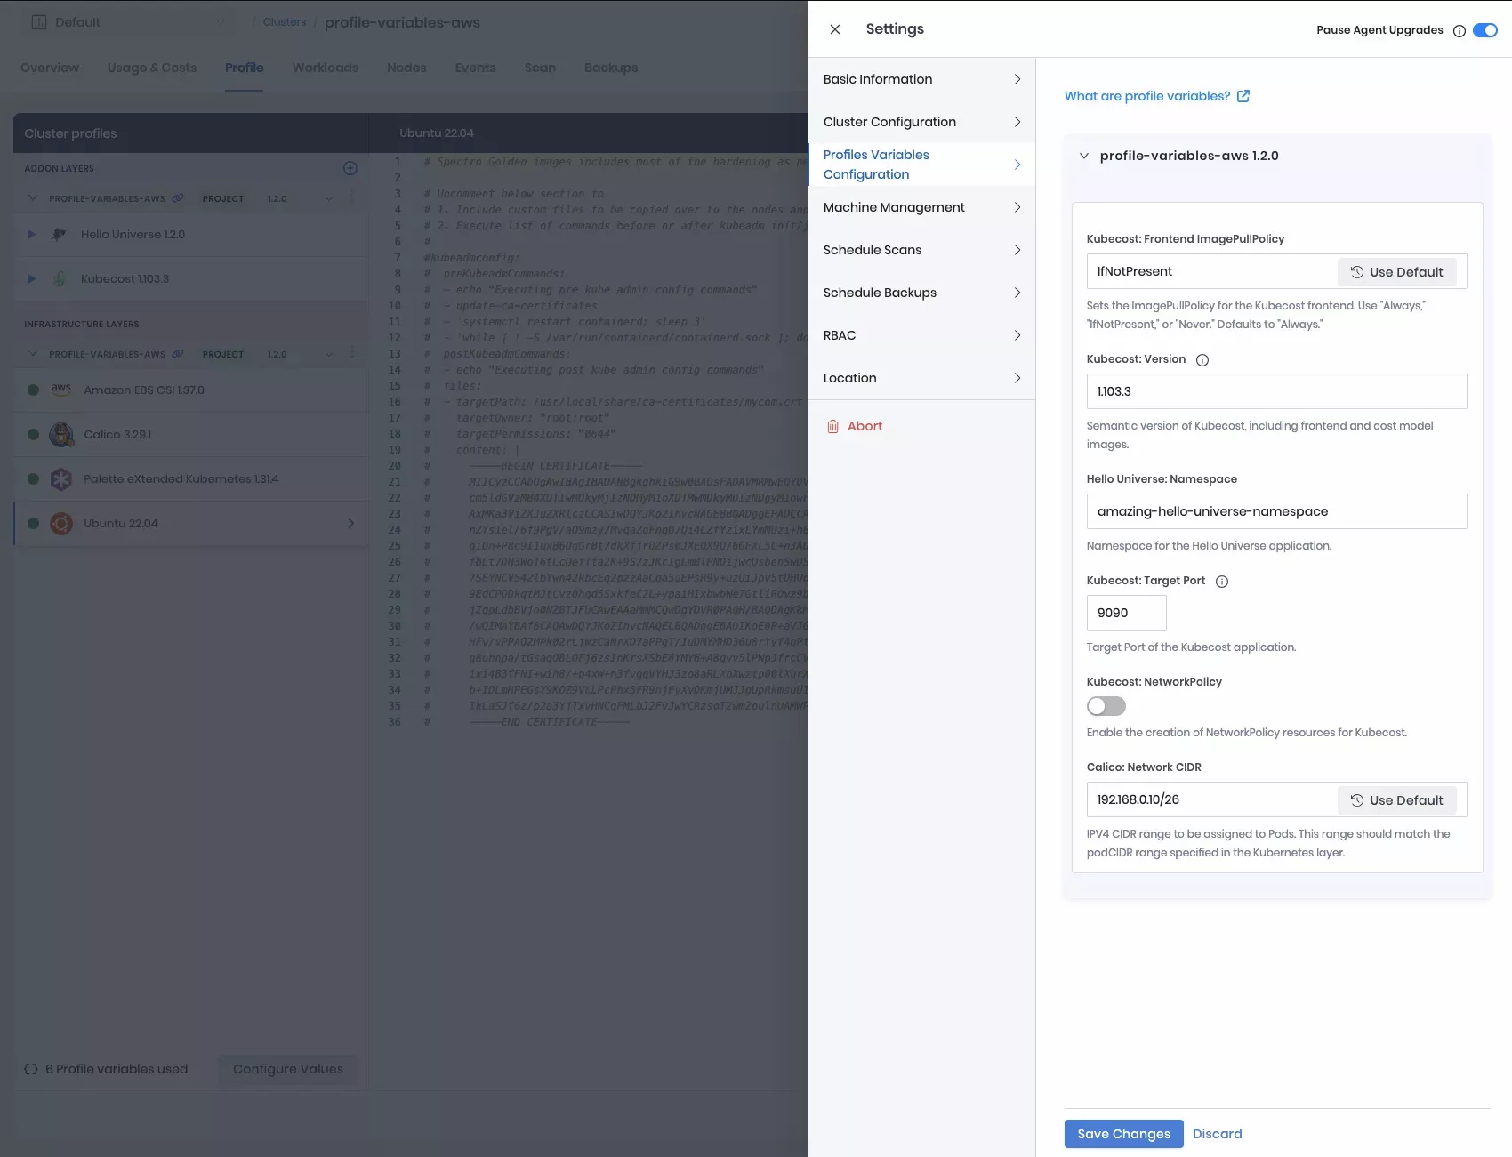Select the Calico 3.29.1 layer row

point(191,435)
